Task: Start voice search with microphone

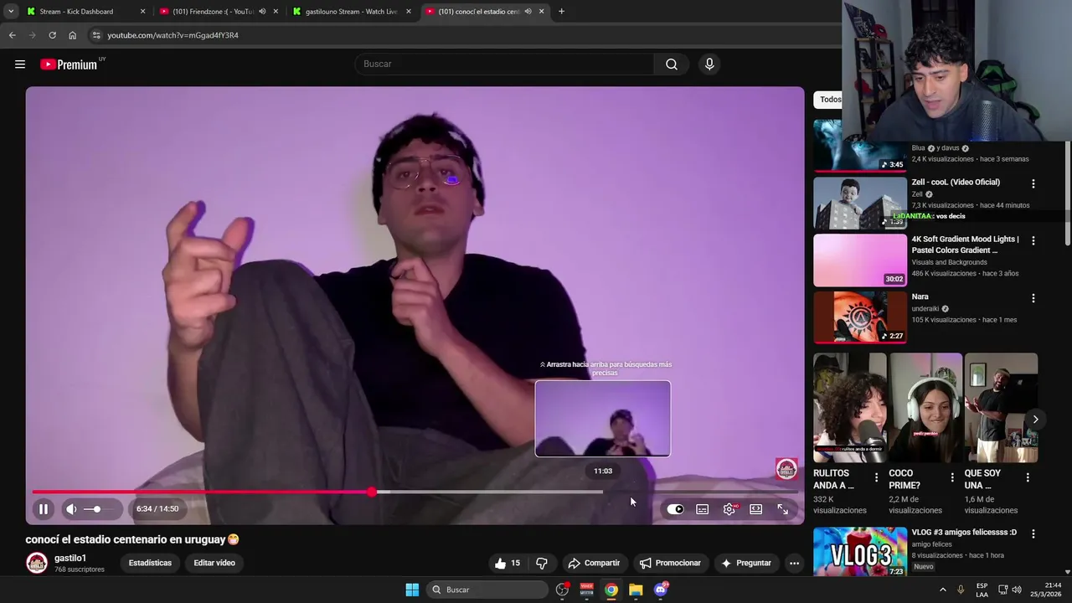Action: pyautogui.click(x=709, y=64)
